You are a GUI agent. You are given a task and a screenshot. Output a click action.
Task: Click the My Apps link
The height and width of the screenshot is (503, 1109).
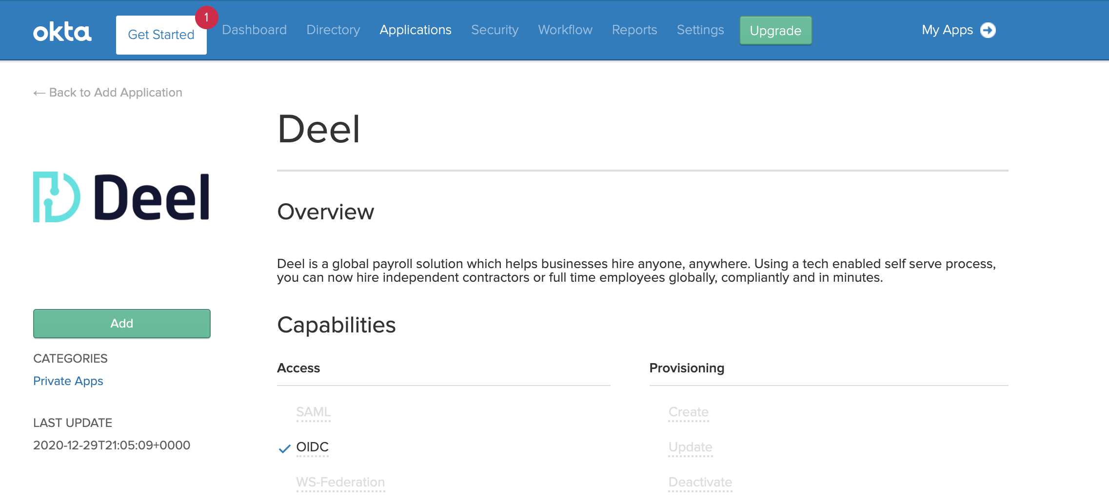(x=947, y=30)
